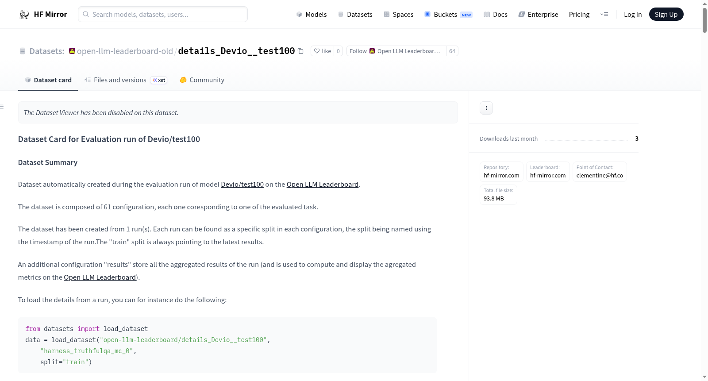The width and height of the screenshot is (708, 381).
Task: Click the Files and versions tab icon
Action: [x=88, y=80]
